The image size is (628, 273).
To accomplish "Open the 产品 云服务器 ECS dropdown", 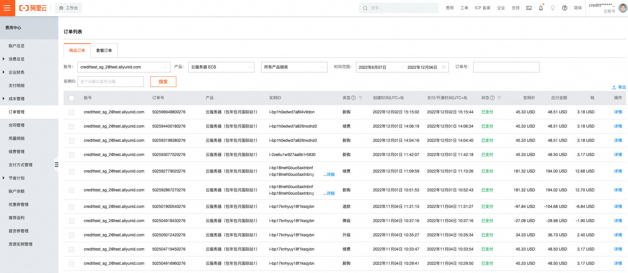I will coord(221,67).
